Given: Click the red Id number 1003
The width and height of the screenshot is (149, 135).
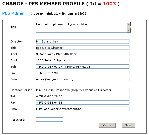Looking at the screenshot, I should pyautogui.click(x=109, y=4).
